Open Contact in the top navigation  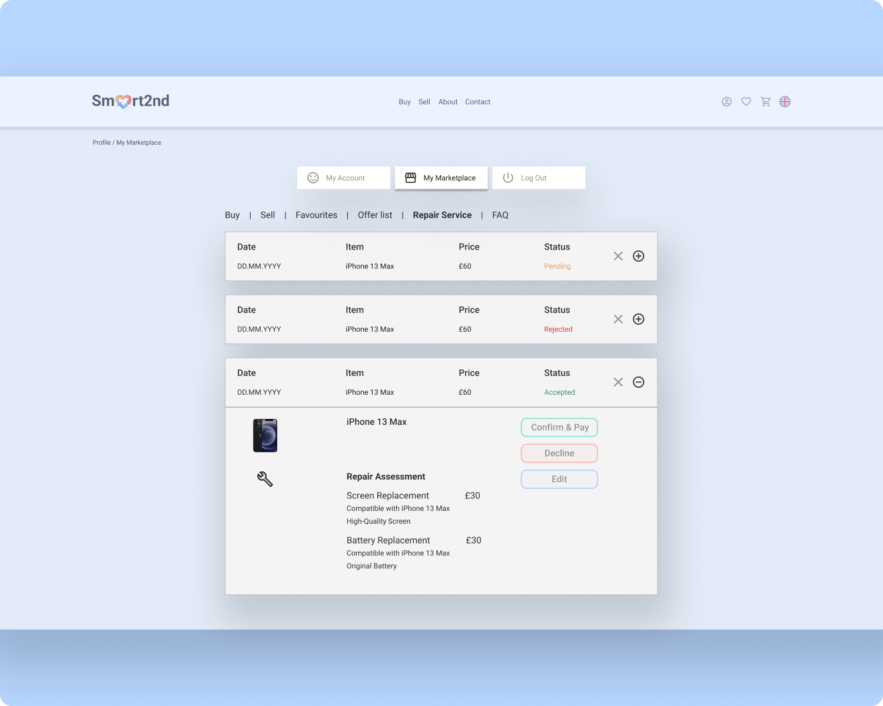(x=478, y=102)
